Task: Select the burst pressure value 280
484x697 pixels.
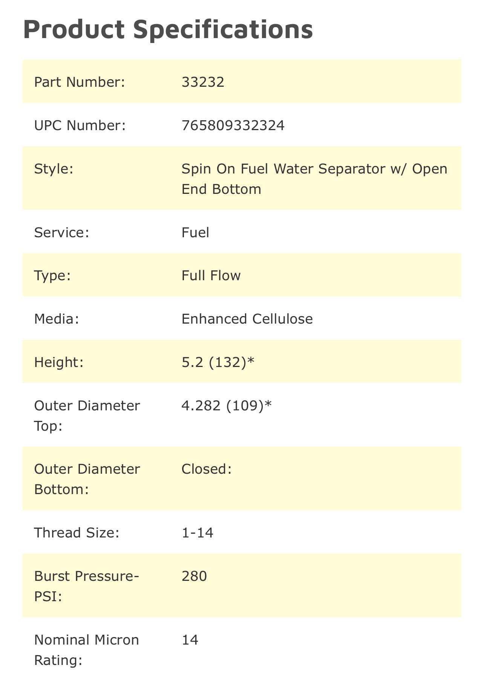Action: pos(194,576)
